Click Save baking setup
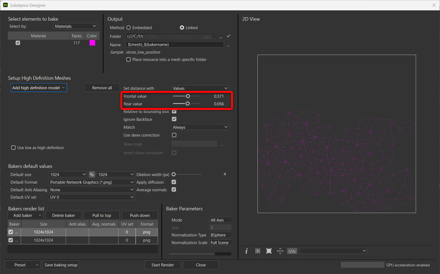Viewport: 440px width, 274px height. click(61, 265)
